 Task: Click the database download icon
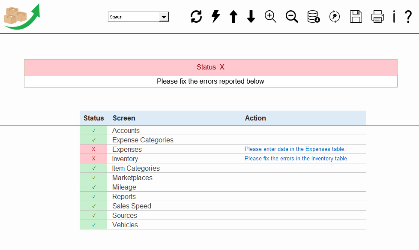point(314,17)
